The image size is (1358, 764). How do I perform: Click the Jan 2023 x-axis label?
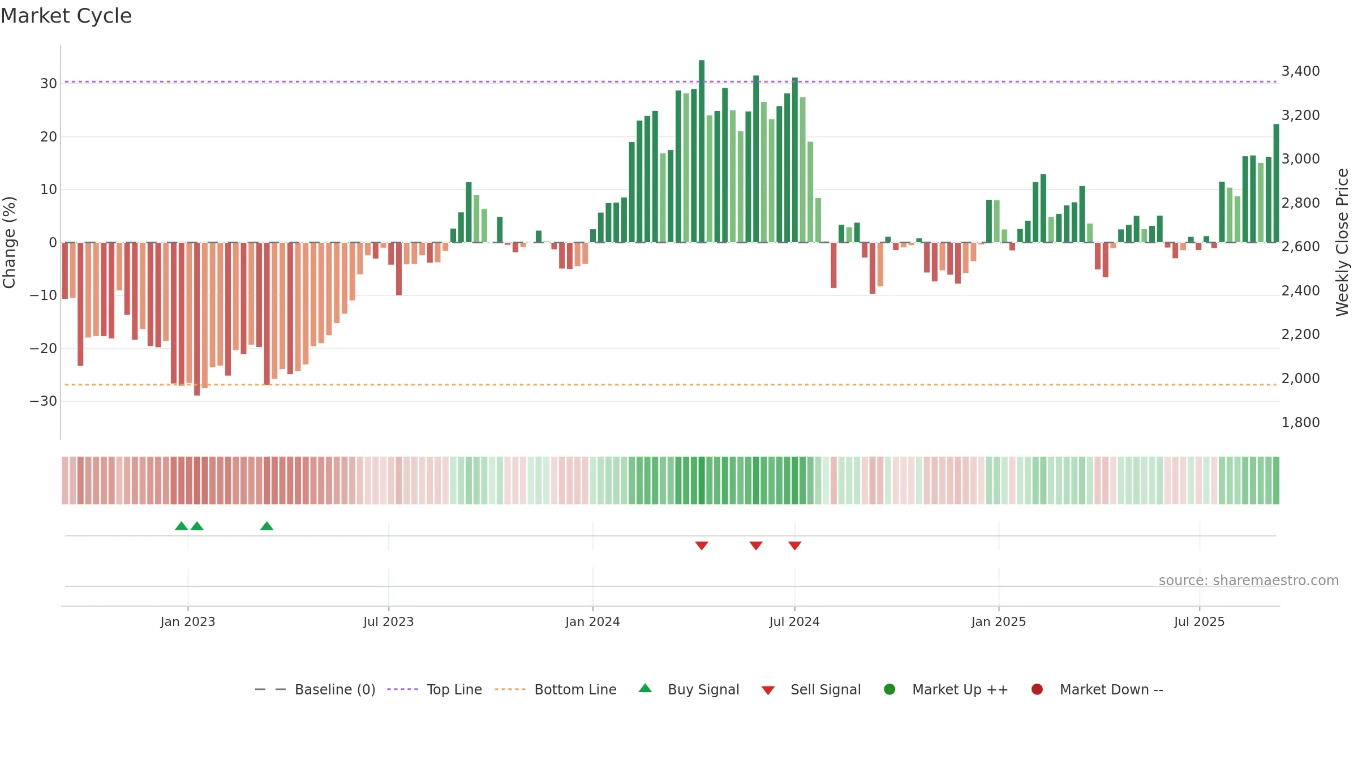188,621
